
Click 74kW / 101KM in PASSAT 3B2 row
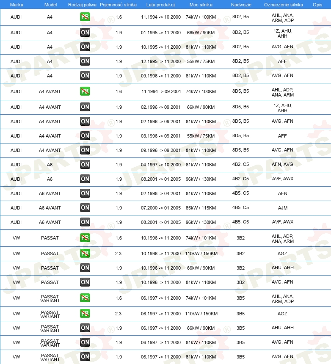pos(201,238)
